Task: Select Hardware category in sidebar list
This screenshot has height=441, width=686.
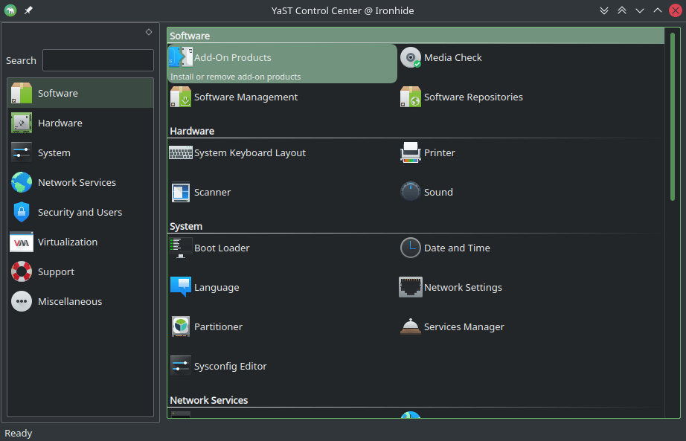Action: point(80,123)
